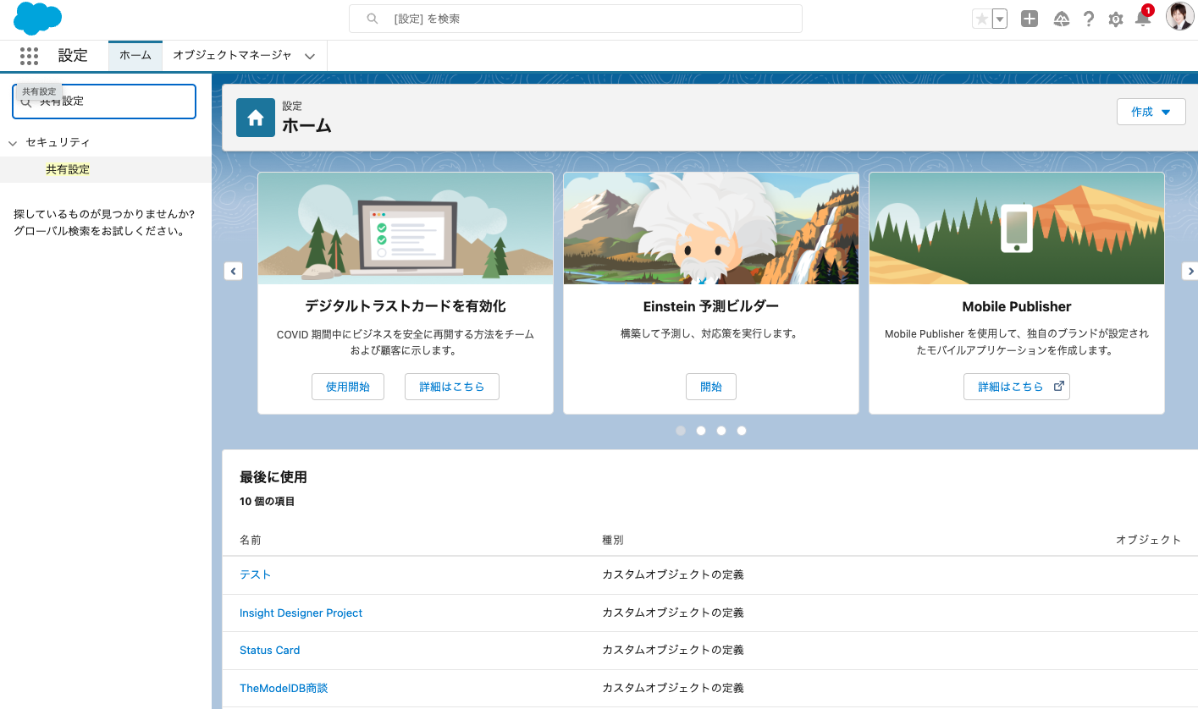Switch to the ホーム tab
The width and height of the screenshot is (1198, 709).
tap(135, 55)
